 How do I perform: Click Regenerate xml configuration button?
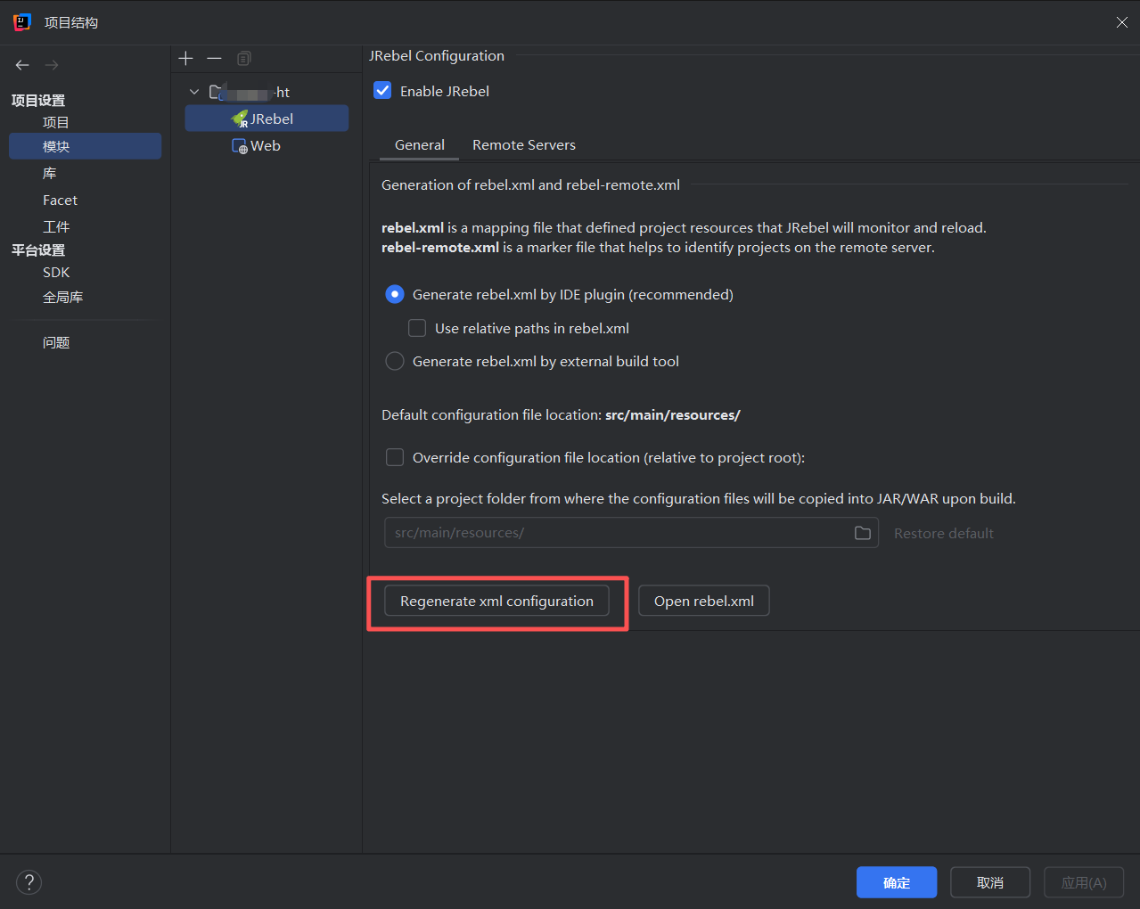coord(496,601)
